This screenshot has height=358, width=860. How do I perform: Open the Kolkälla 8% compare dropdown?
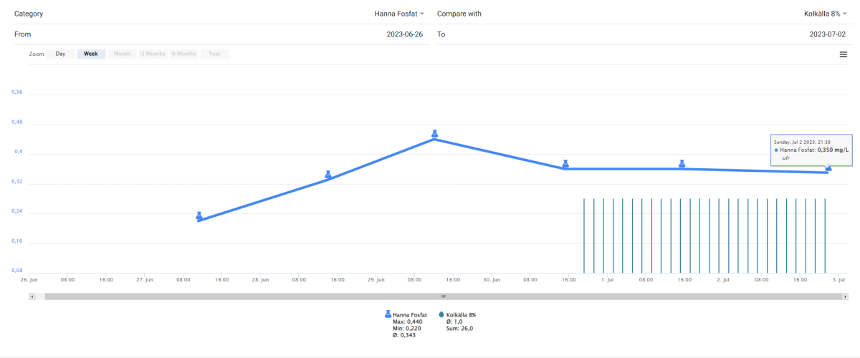[x=824, y=14]
